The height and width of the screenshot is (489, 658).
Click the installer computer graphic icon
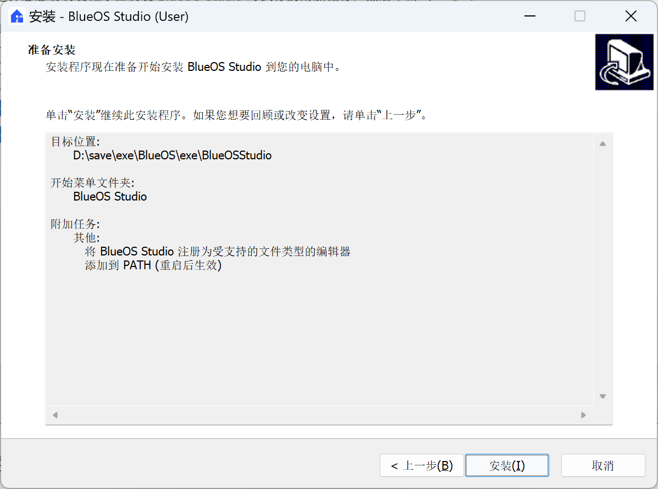pyautogui.click(x=624, y=62)
